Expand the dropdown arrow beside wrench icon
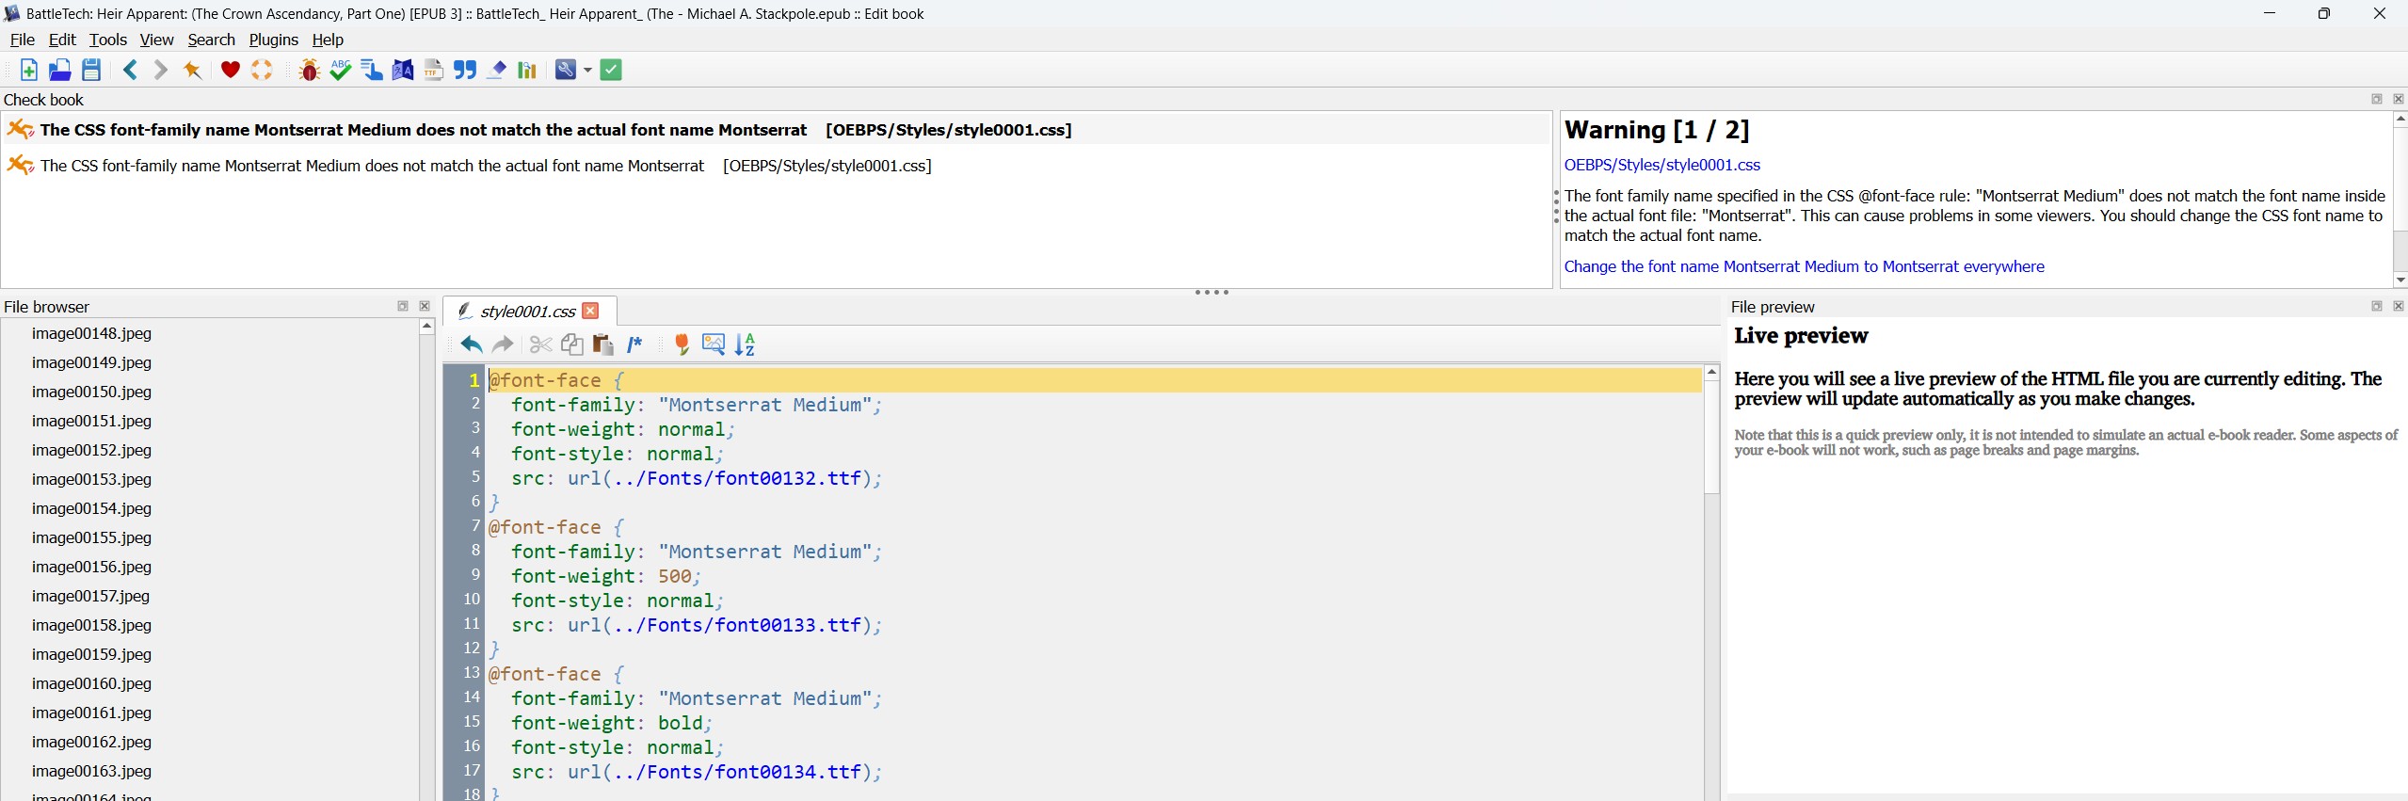 (x=587, y=70)
